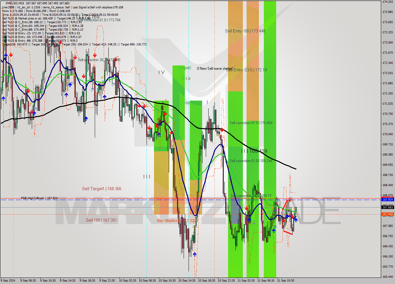Click '10 Sep 18:30' on the time axis

point(206,281)
